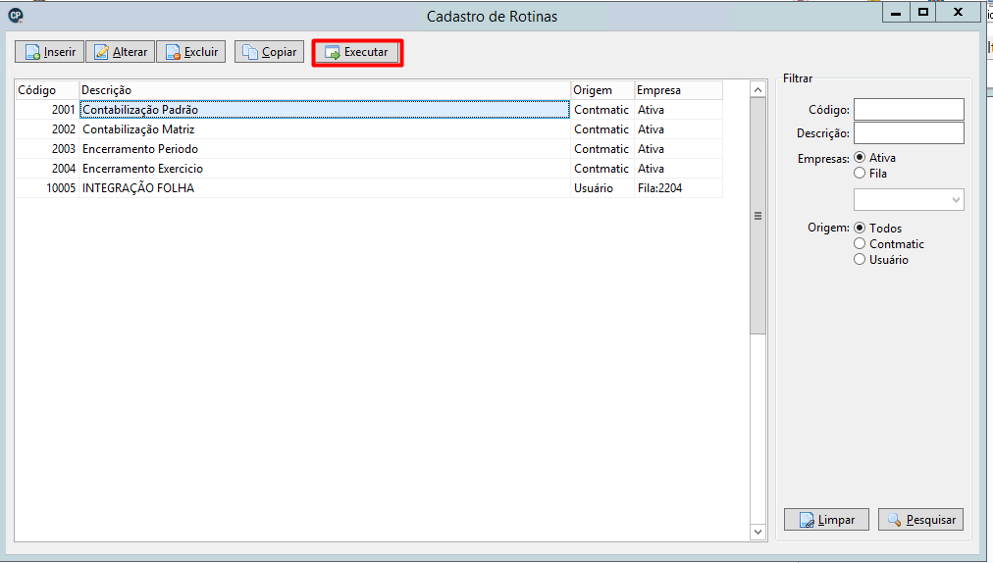This screenshot has height=563, width=993.
Task: Search using the Pesquisar button
Action: click(920, 520)
